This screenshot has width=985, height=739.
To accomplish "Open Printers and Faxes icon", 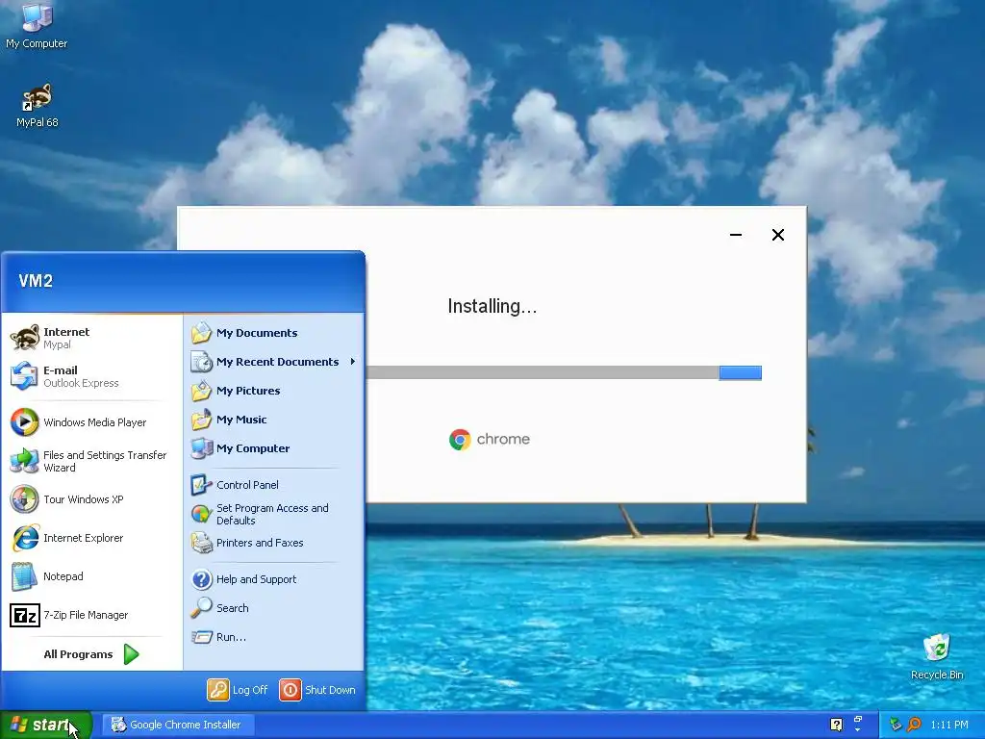I will (202, 543).
